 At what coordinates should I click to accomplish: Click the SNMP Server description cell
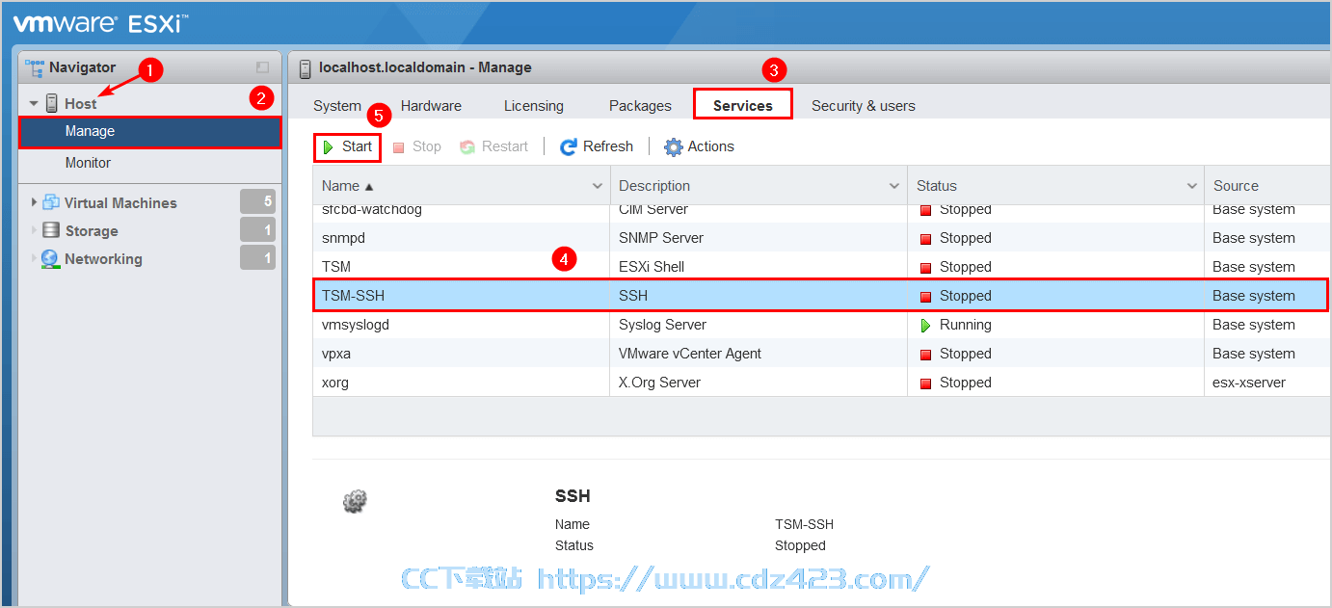(x=759, y=238)
